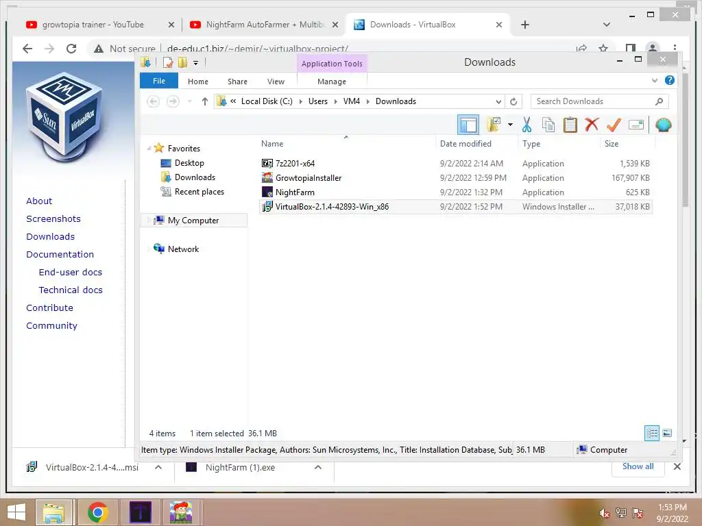702x526 pixels.
Task: Select Desktop in Favorites
Action: pyautogui.click(x=189, y=163)
